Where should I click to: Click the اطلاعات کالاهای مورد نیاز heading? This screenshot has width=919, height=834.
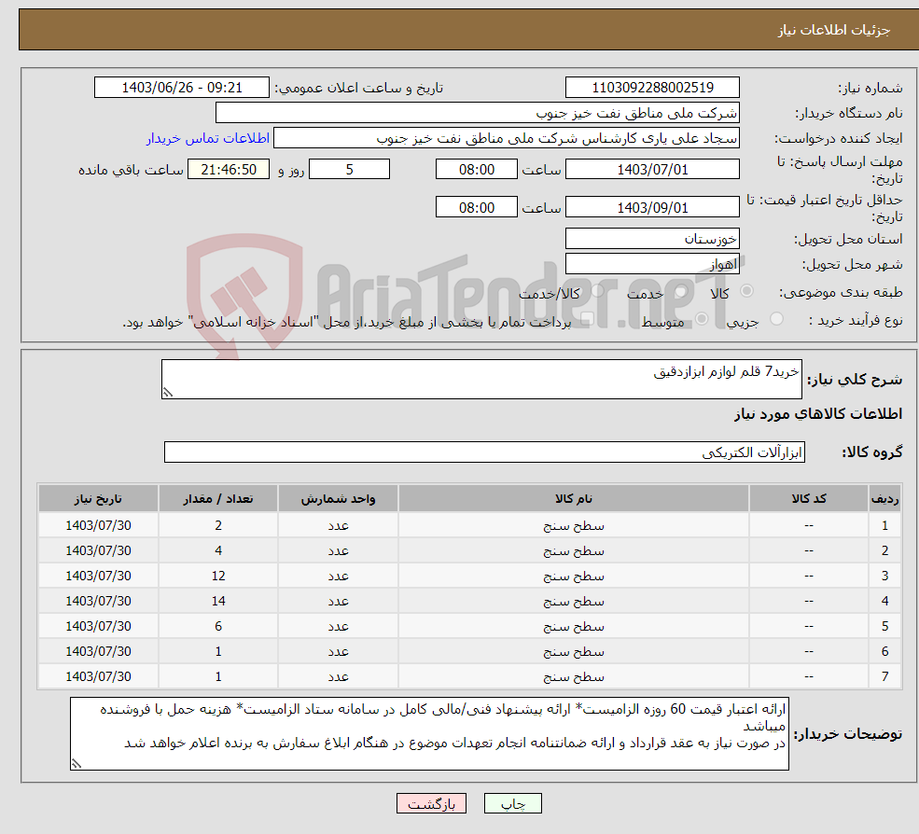(818, 414)
